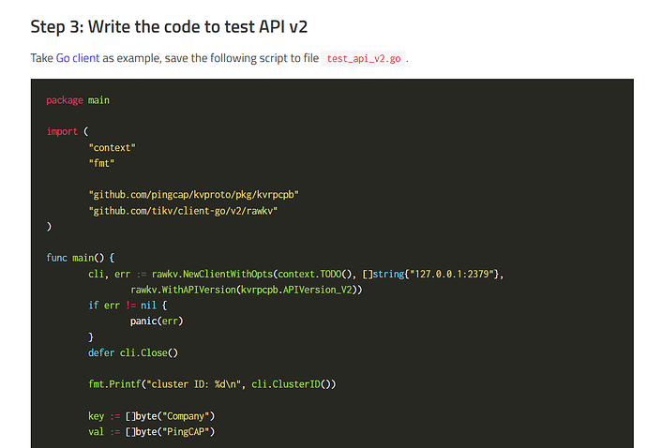Click the panic(err) statement
This screenshot has height=448, width=647.
(157, 321)
